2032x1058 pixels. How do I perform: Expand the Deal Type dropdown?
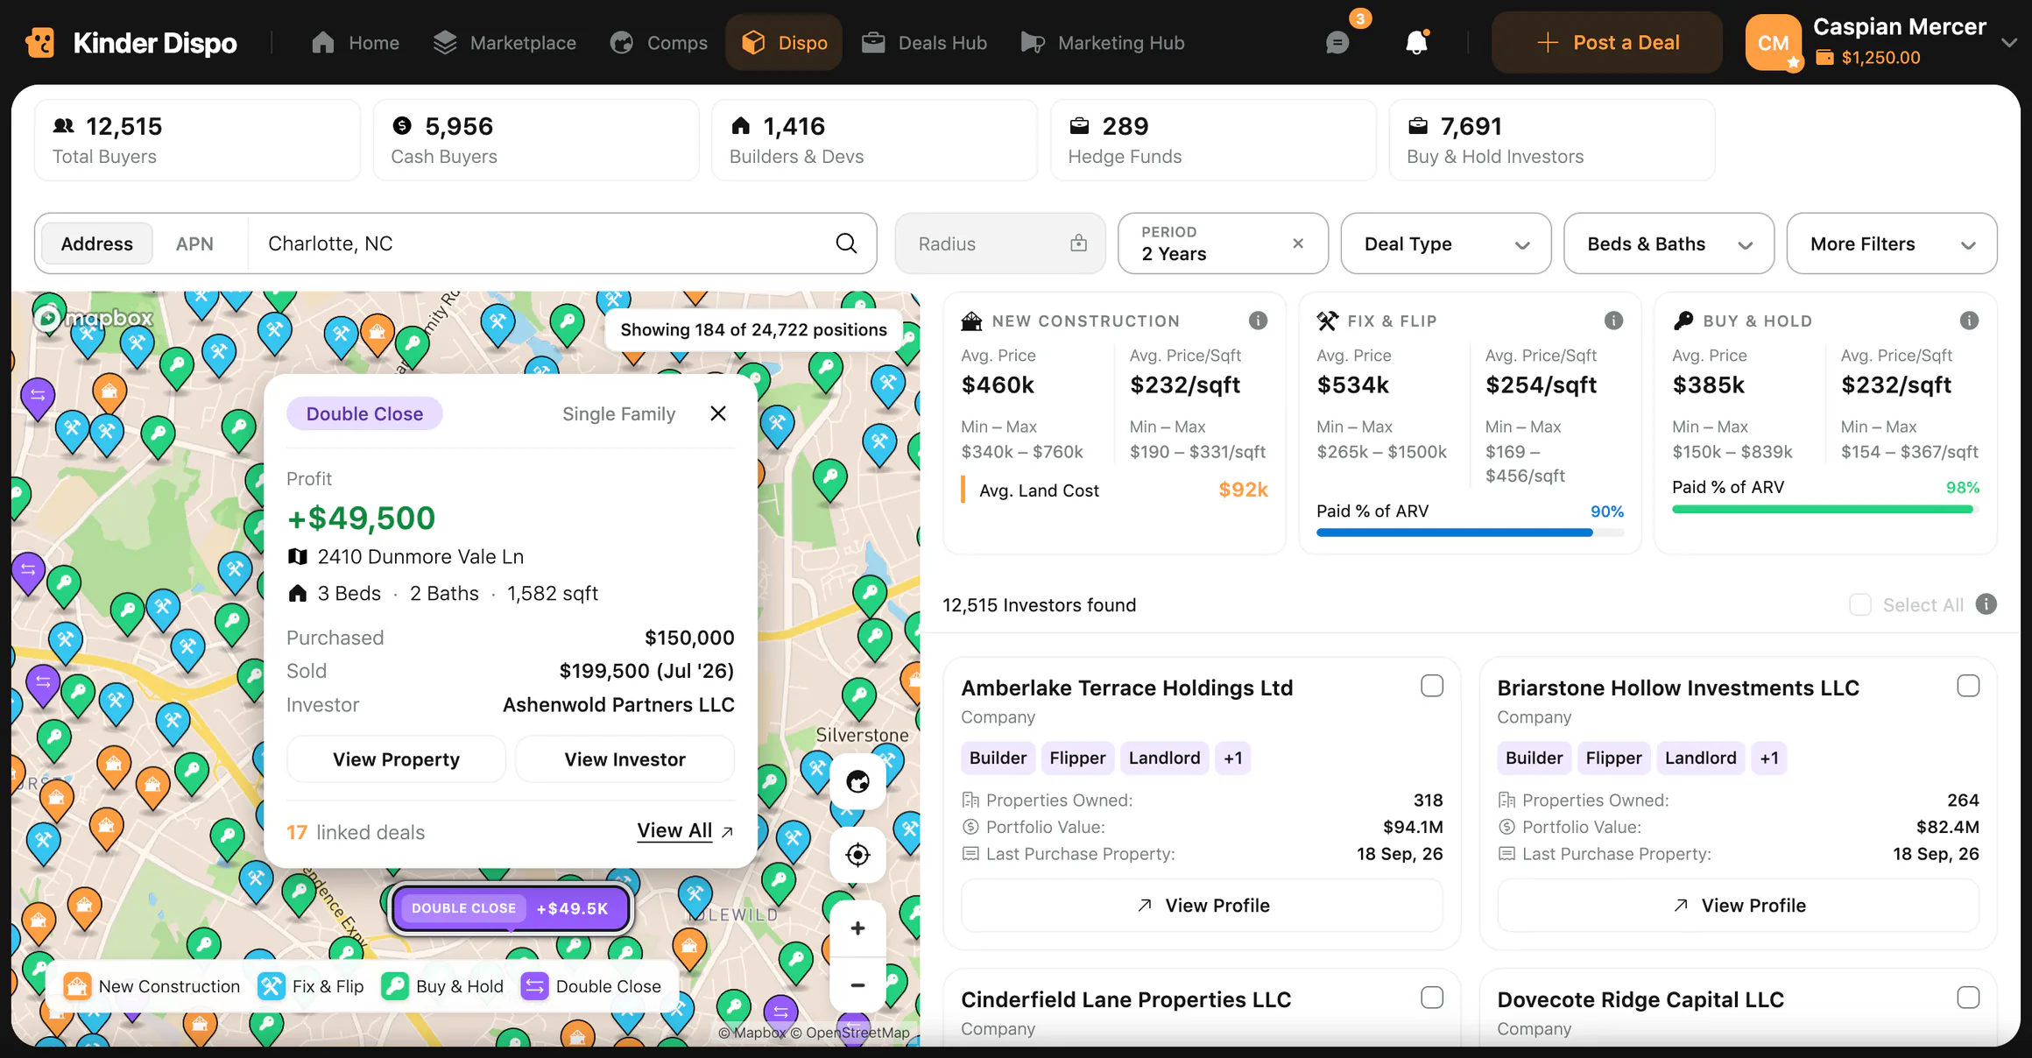1446,243
